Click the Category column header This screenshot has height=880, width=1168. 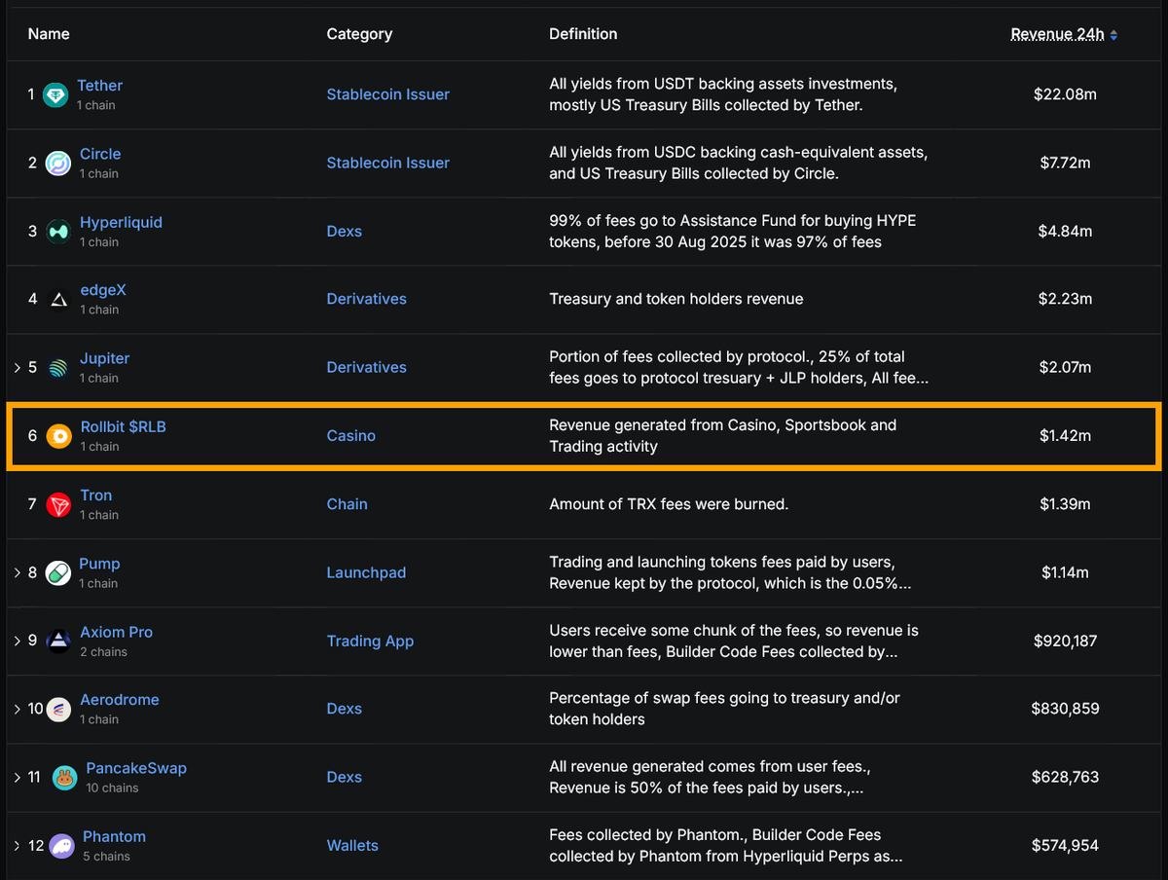click(x=359, y=34)
